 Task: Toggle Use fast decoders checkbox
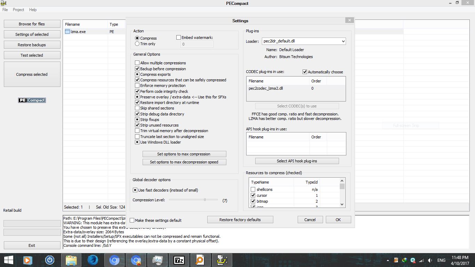135,190
